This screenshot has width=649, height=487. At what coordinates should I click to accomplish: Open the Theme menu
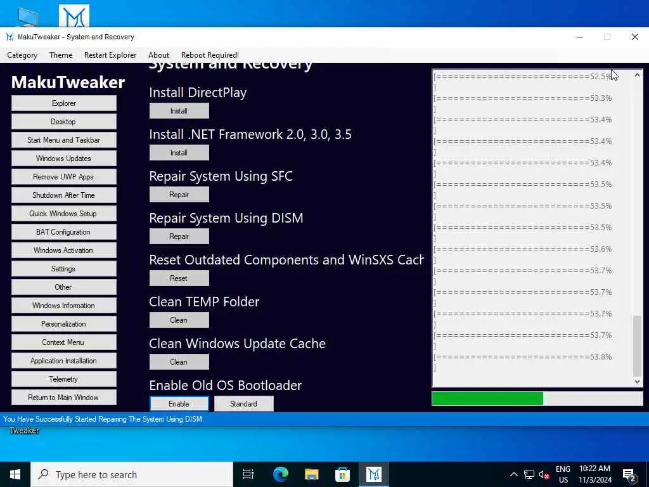(61, 55)
